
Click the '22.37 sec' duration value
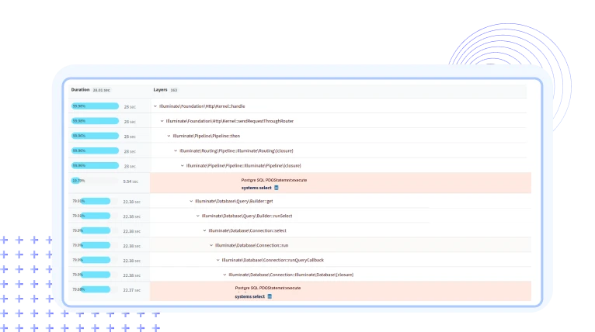[x=132, y=290]
